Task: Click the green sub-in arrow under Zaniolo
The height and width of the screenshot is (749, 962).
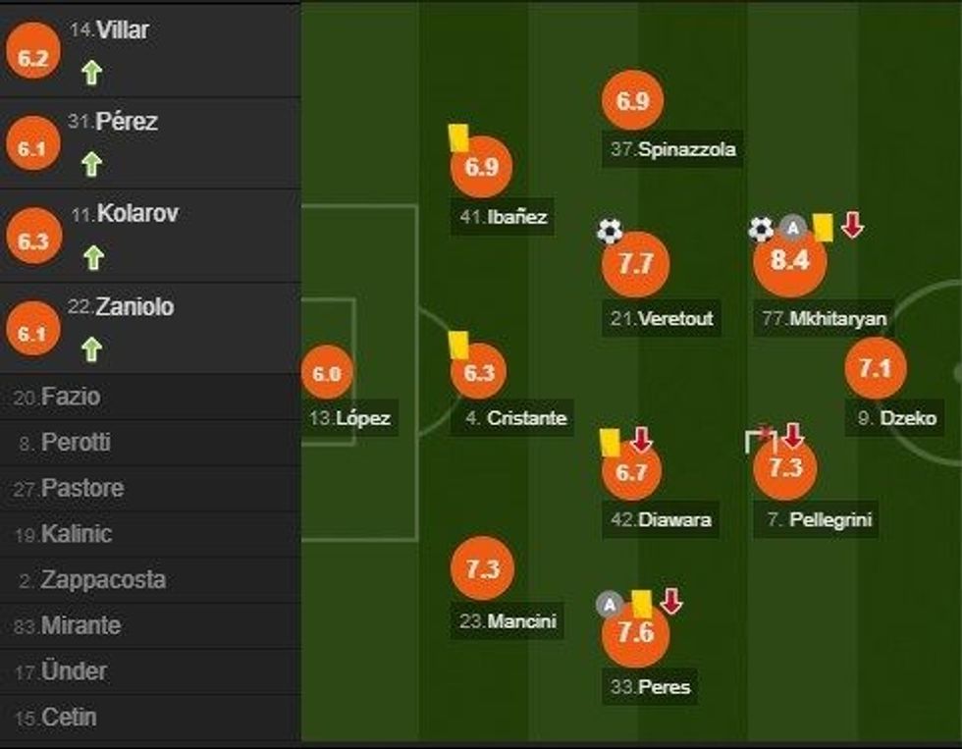Action: point(91,348)
